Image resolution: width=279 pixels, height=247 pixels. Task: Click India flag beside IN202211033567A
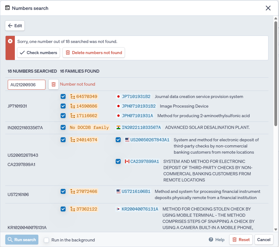118,127
